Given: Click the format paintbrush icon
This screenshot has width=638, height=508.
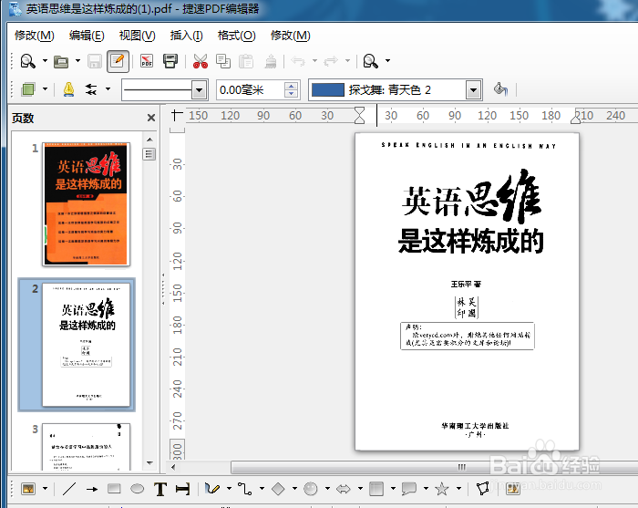Looking at the screenshot, I should (271, 61).
